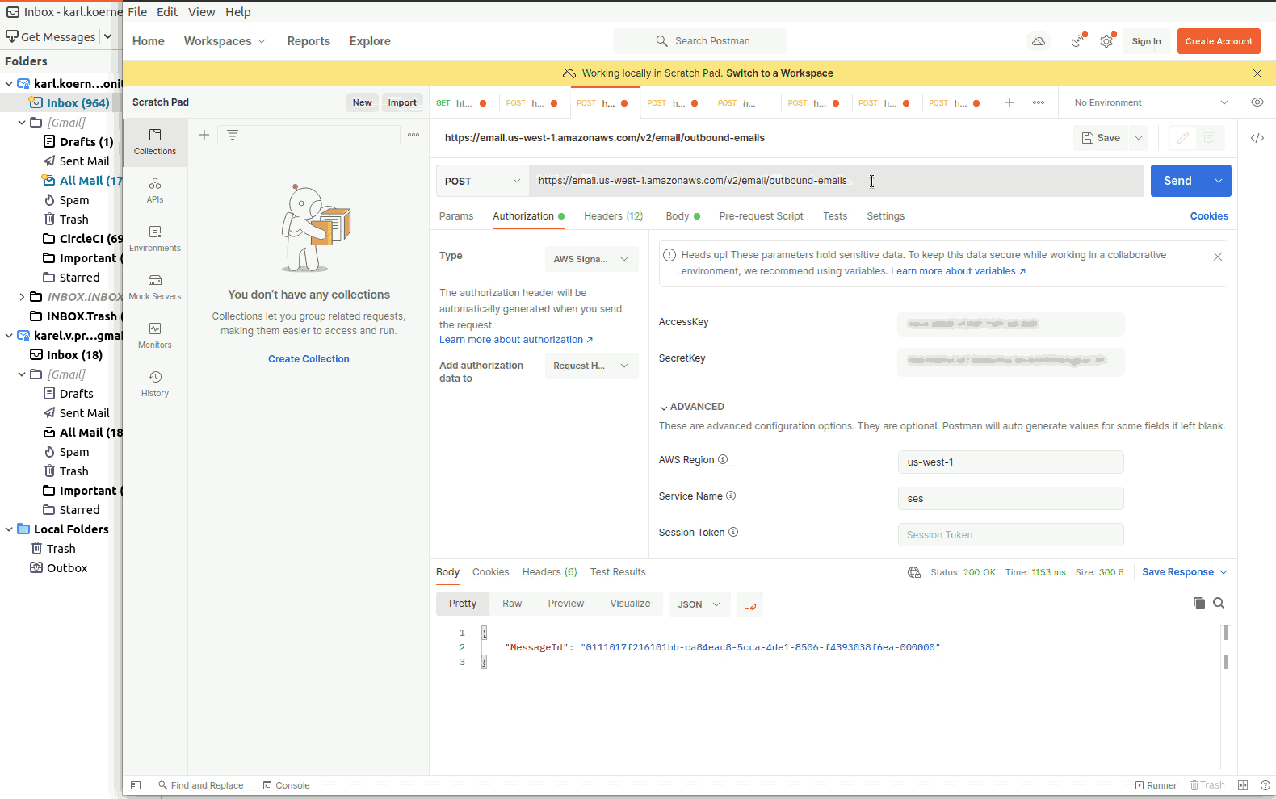Copy response body to clipboard

[x=1199, y=603]
